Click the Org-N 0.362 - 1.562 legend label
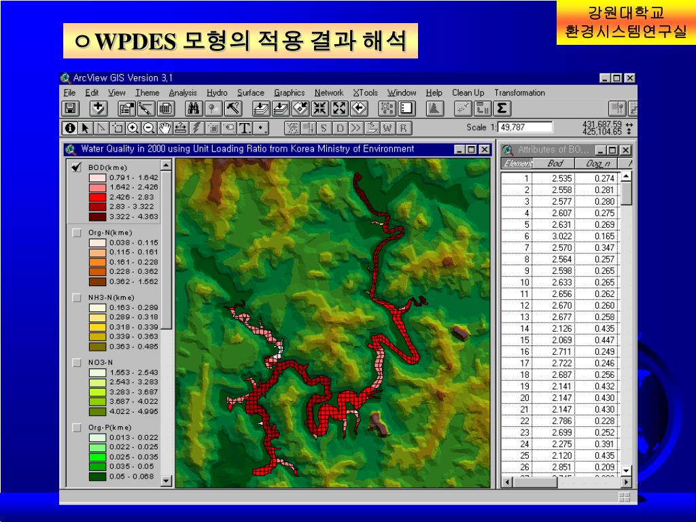 pyautogui.click(x=134, y=281)
